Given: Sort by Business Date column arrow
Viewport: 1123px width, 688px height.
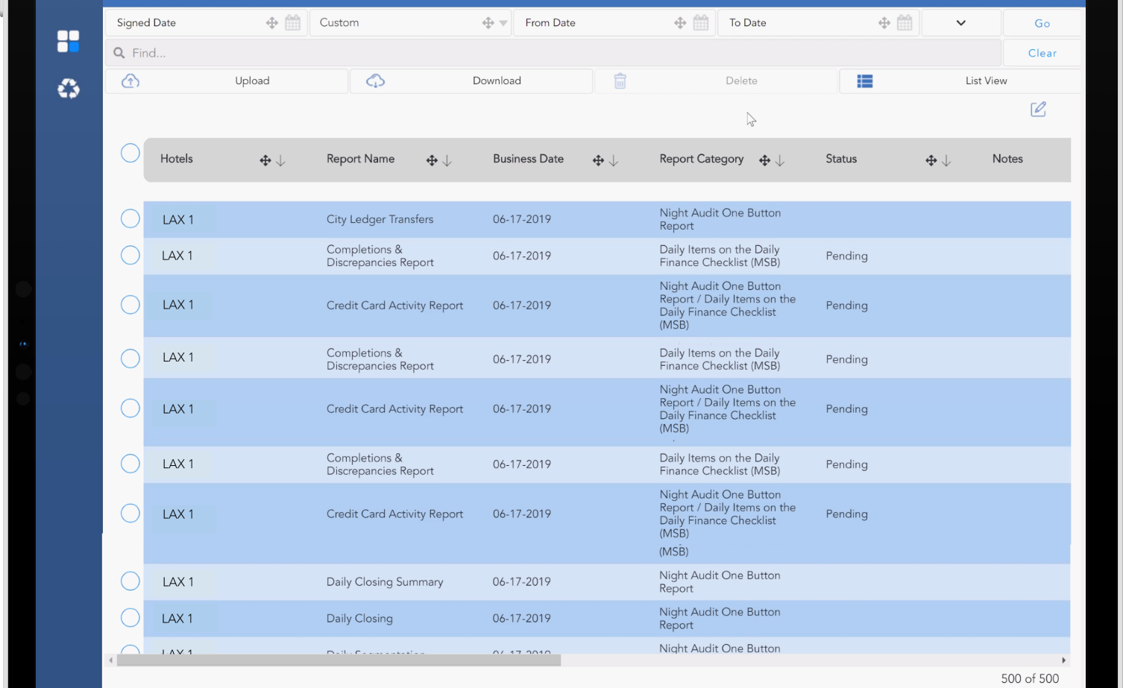Looking at the screenshot, I should (x=614, y=160).
